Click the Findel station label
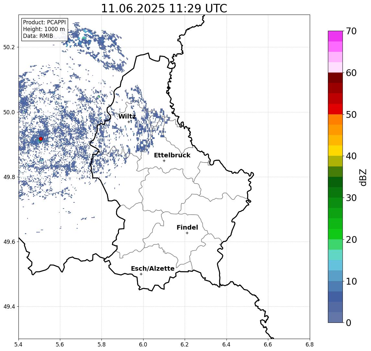This screenshot has width=371, height=351. (x=187, y=227)
